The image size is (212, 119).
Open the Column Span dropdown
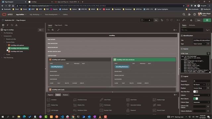click(x=201, y=102)
